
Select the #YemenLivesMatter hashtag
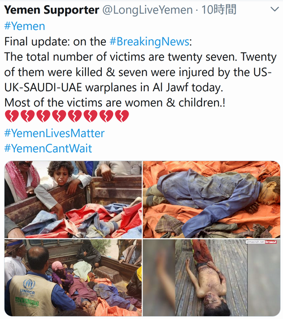click(54, 133)
